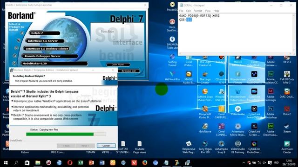Viewport: 298px width, 167px height.
Task: Open Opera browser from taskbar
Action: click(70, 163)
